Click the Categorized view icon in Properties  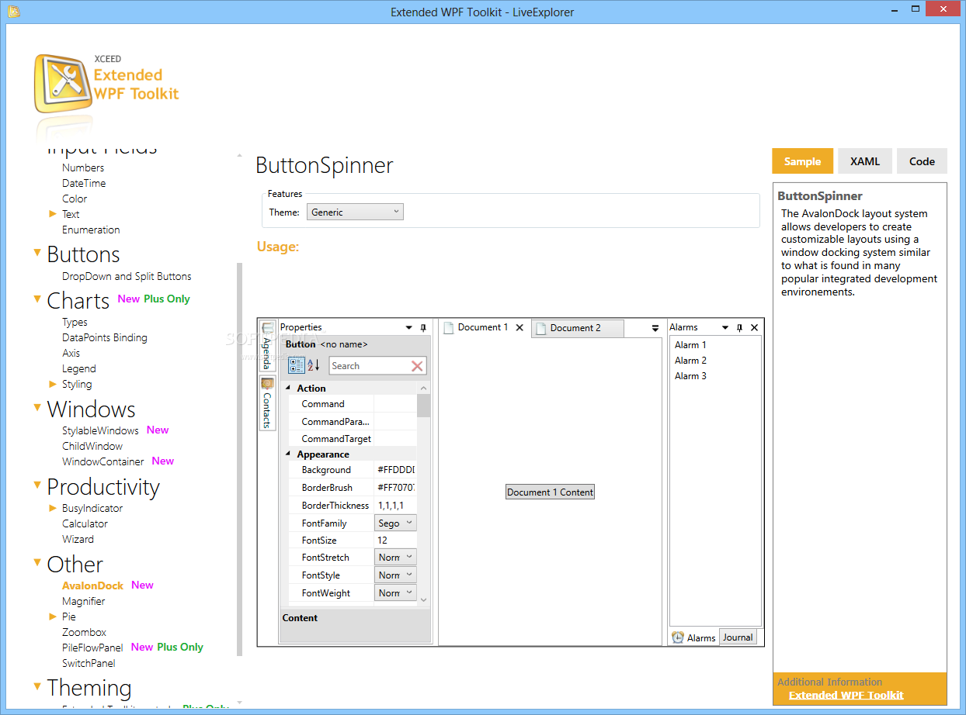click(x=297, y=365)
